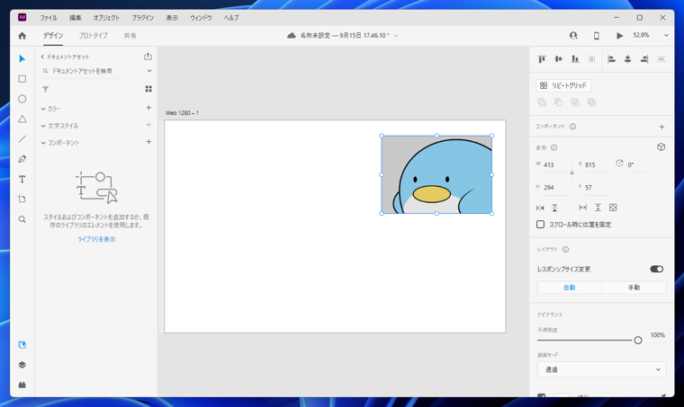
Task: Select the Text tool
Action: click(x=22, y=179)
